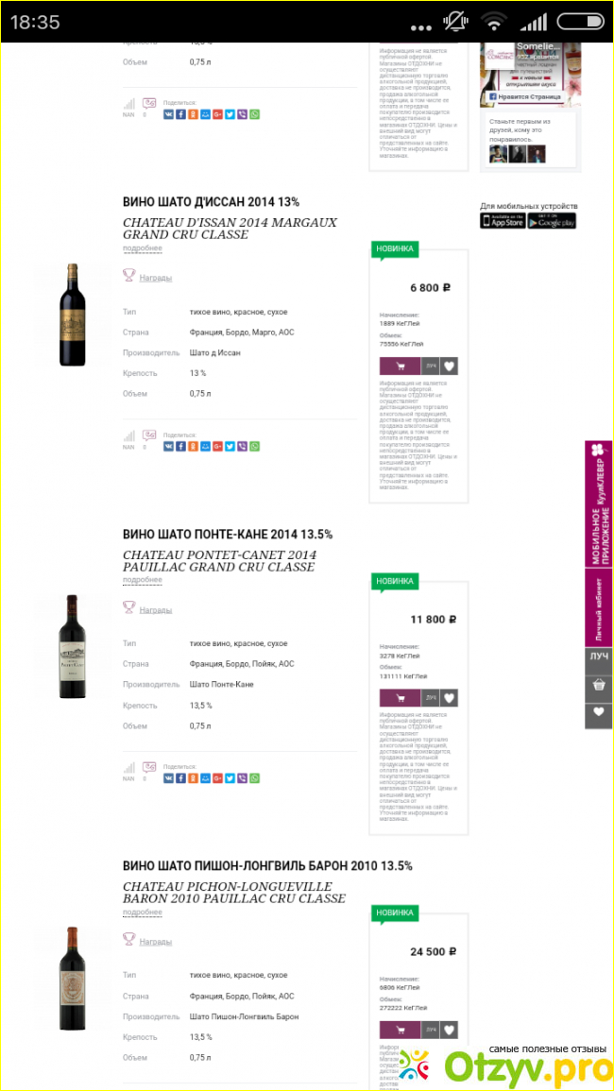Screen dimensions: 614x1091
Task: Expand подробнее under Chateau d'Issan title
Action: click(x=143, y=248)
